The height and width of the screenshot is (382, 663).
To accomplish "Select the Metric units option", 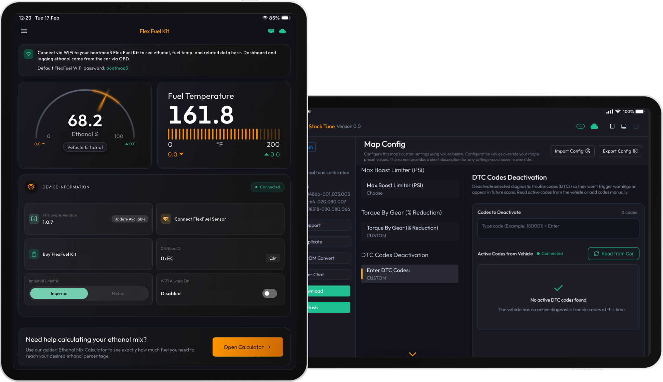I will 118,293.
